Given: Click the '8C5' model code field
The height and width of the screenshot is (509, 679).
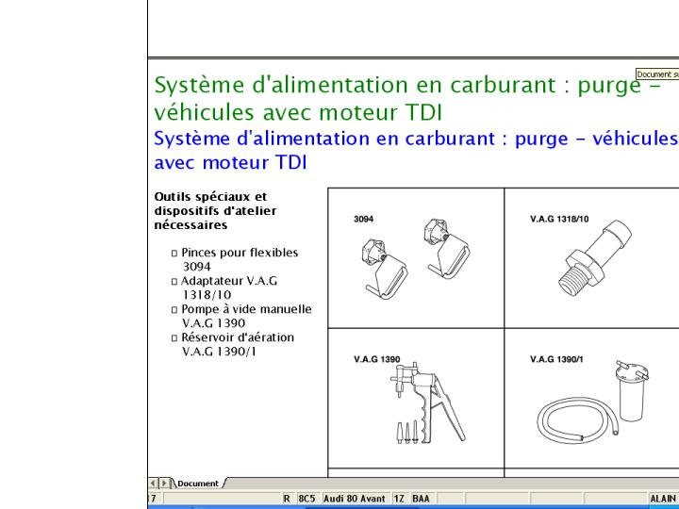Looking at the screenshot, I should click(x=306, y=499).
